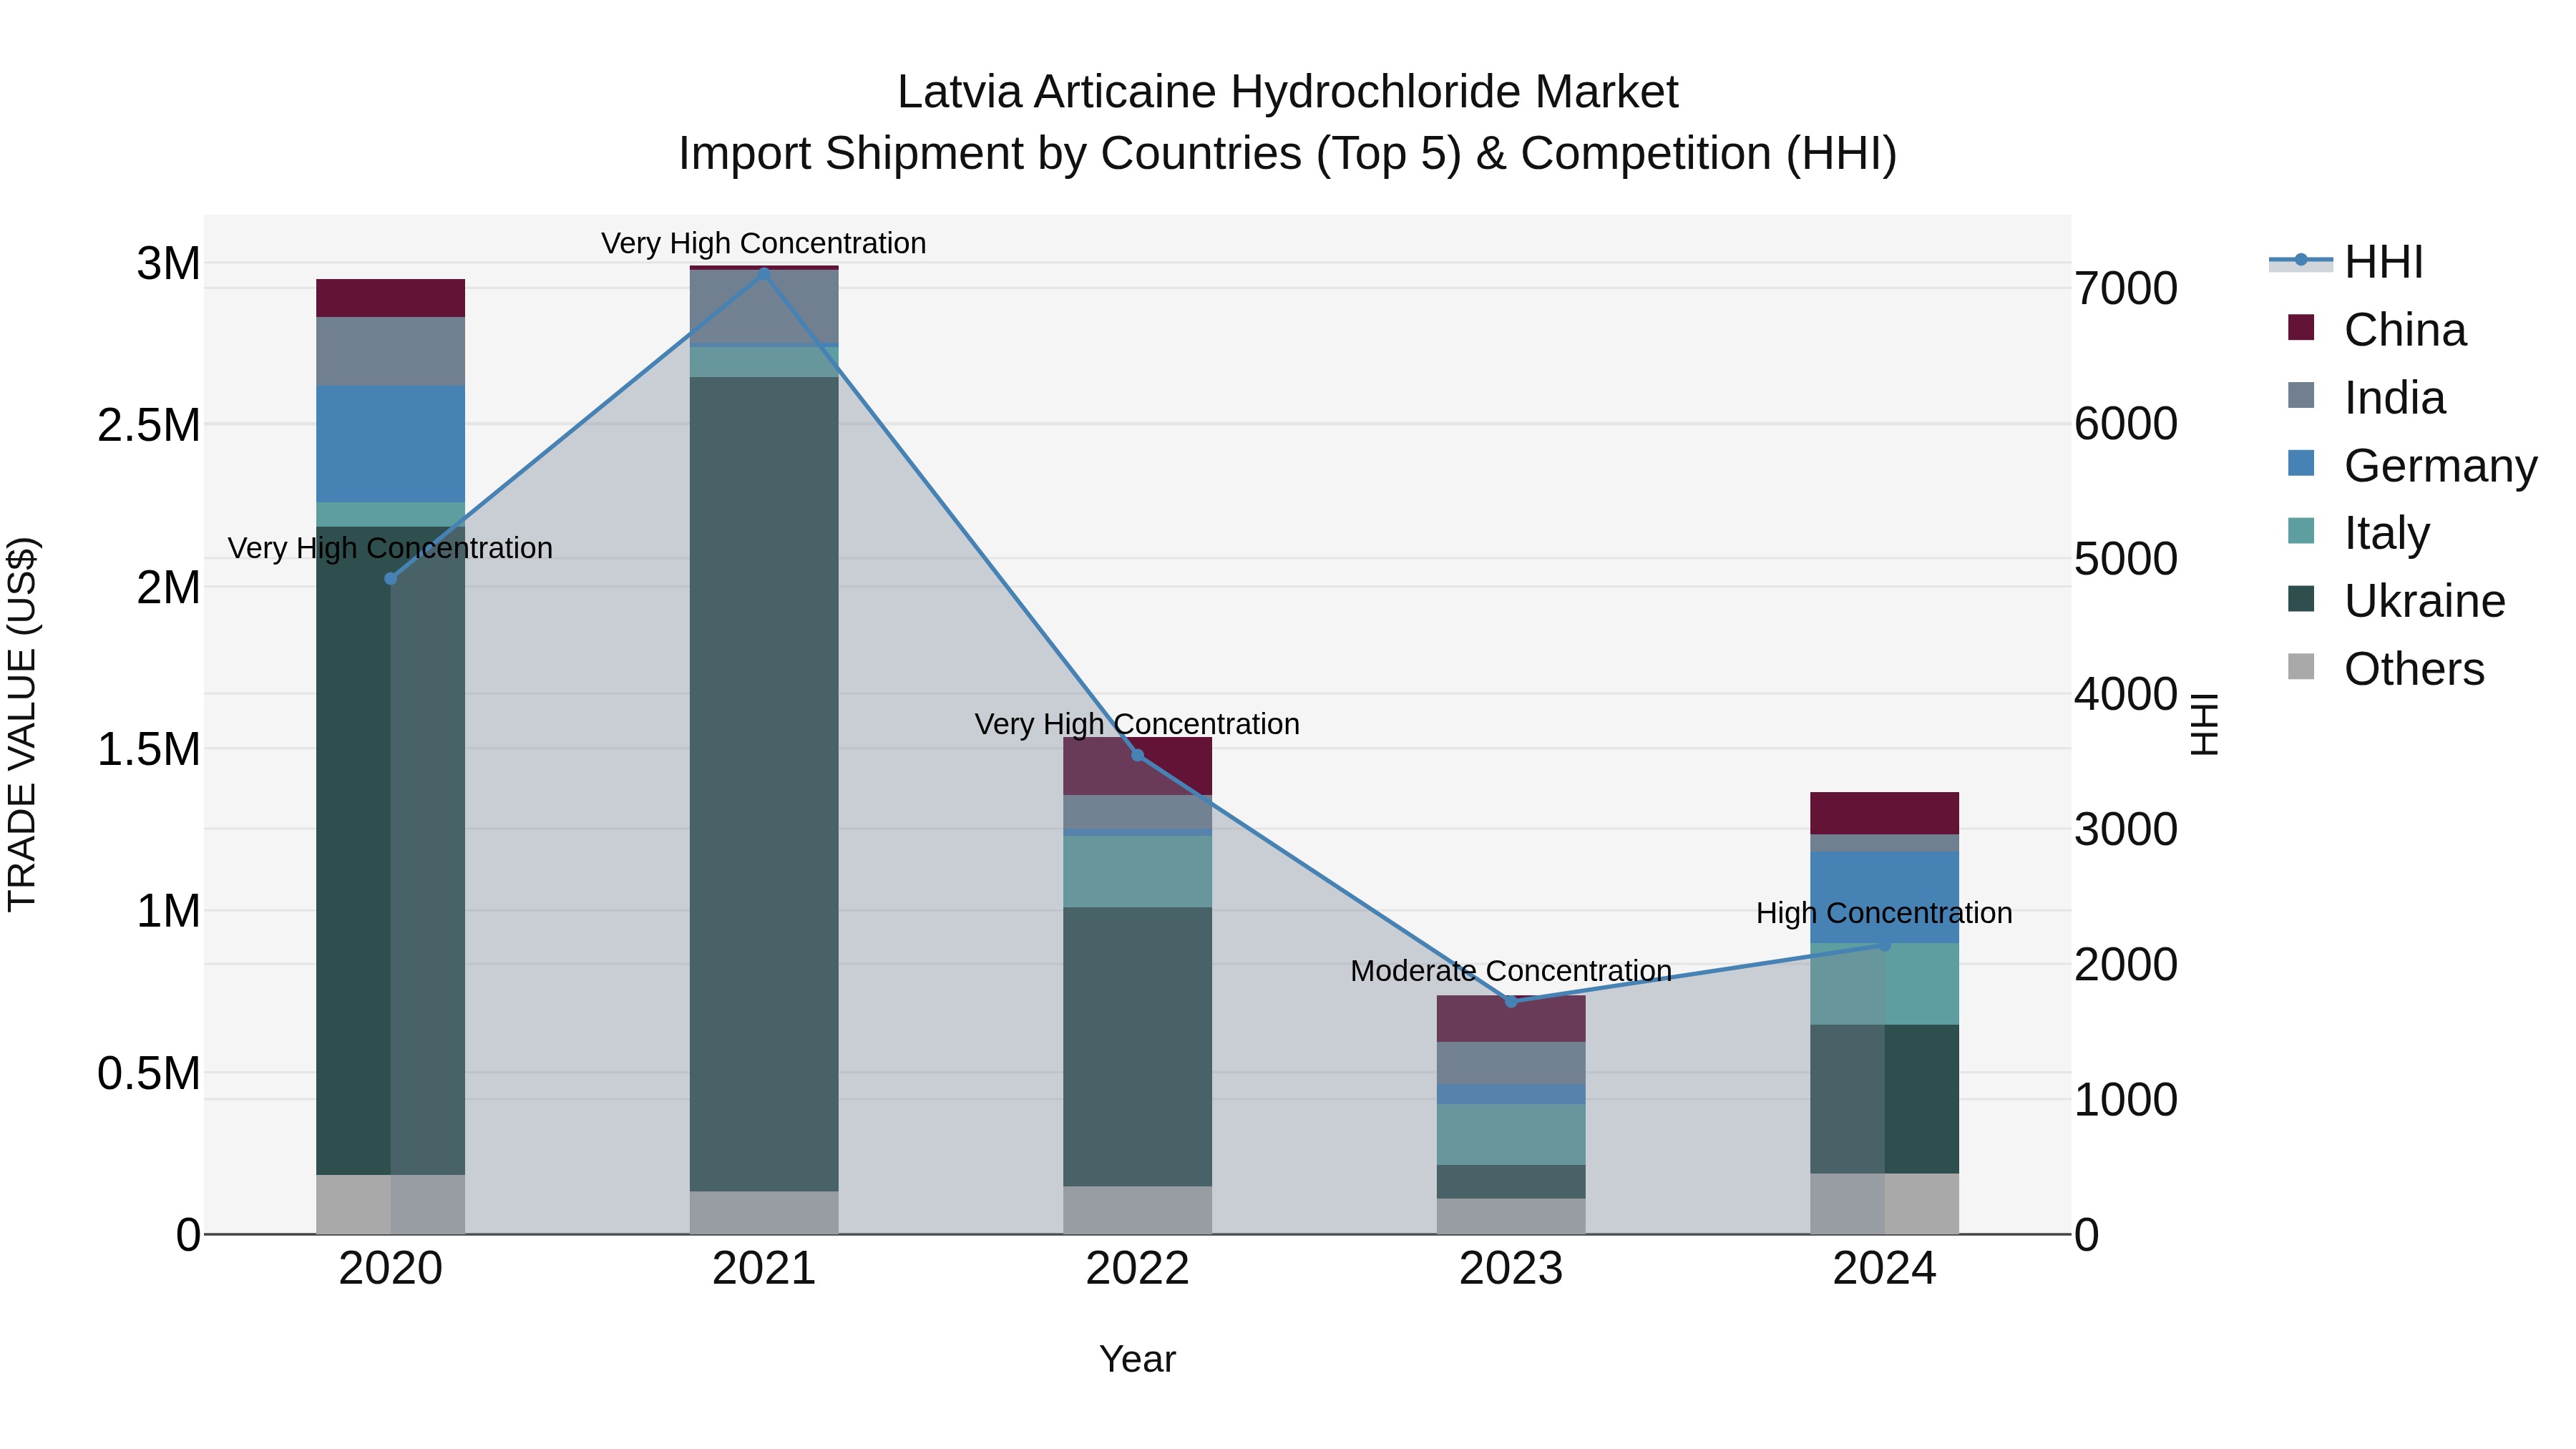Click the China maroon legend swatch
The image size is (2576, 1449).
click(x=2301, y=328)
